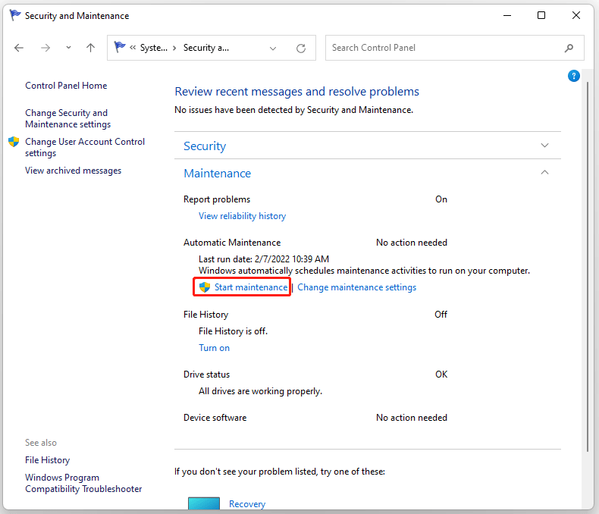Click Start maintenance link

[x=251, y=287]
